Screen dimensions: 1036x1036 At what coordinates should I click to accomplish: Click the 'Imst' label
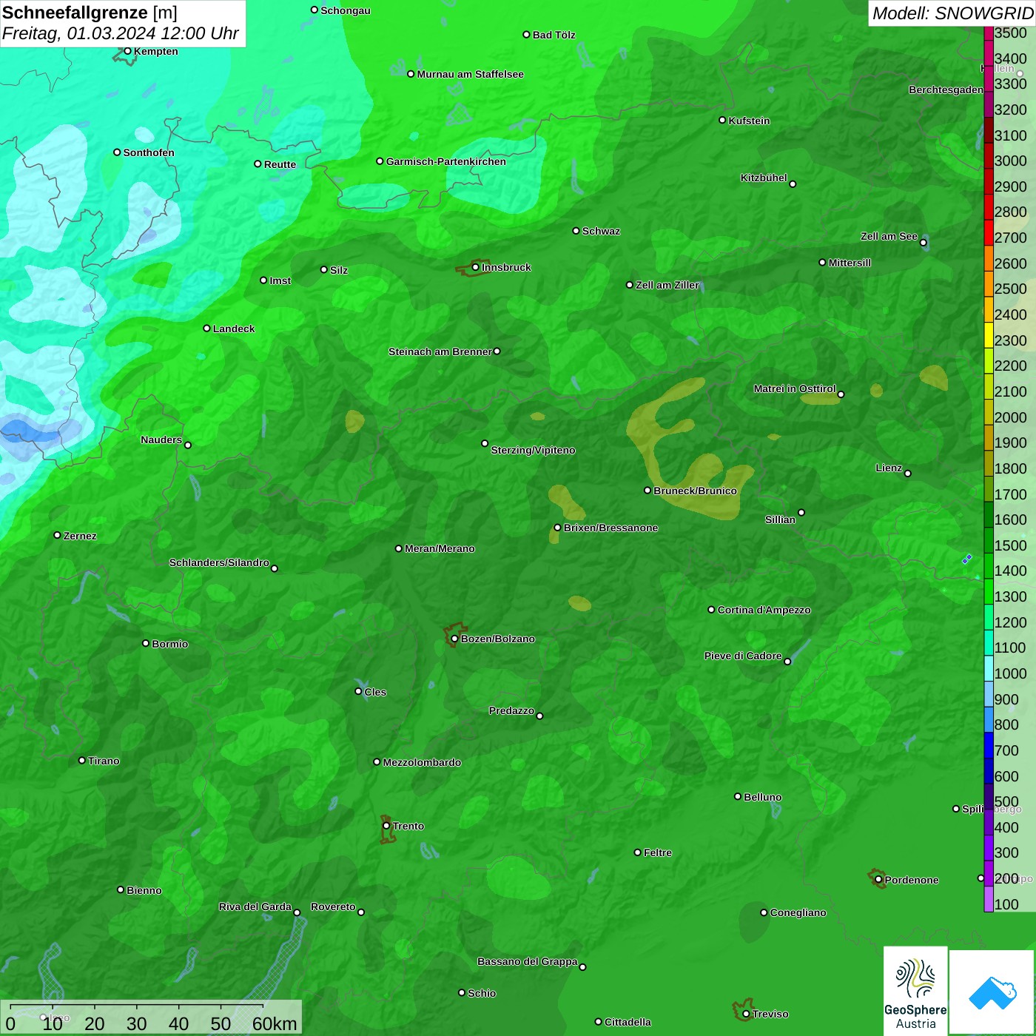[x=280, y=280]
